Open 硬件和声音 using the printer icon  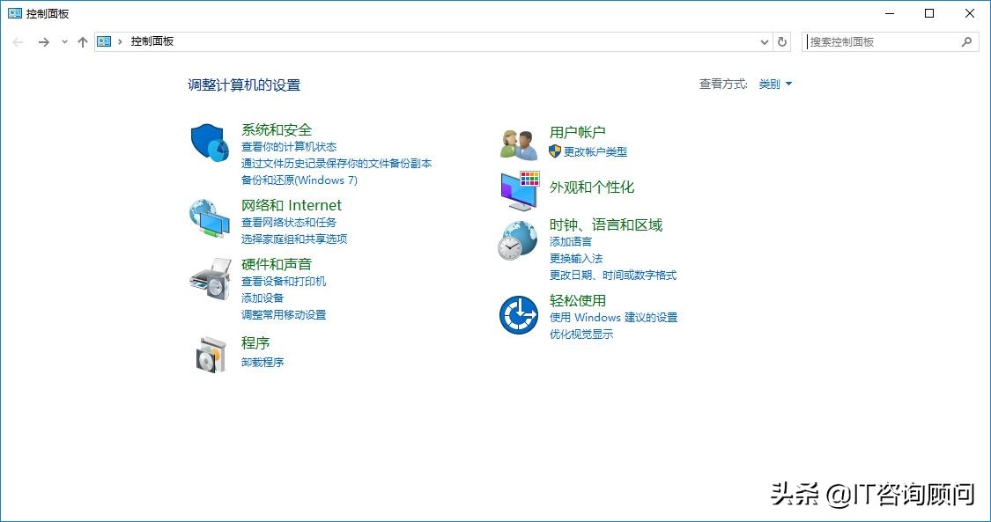(x=209, y=280)
